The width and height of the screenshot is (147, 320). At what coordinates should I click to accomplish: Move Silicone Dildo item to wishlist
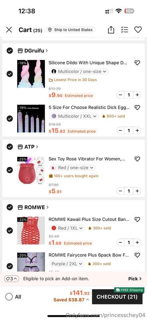pos(137,63)
